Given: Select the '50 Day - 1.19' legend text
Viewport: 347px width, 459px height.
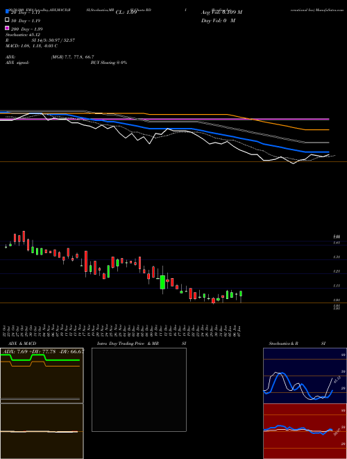Looking at the screenshot, I should point(26,20).
